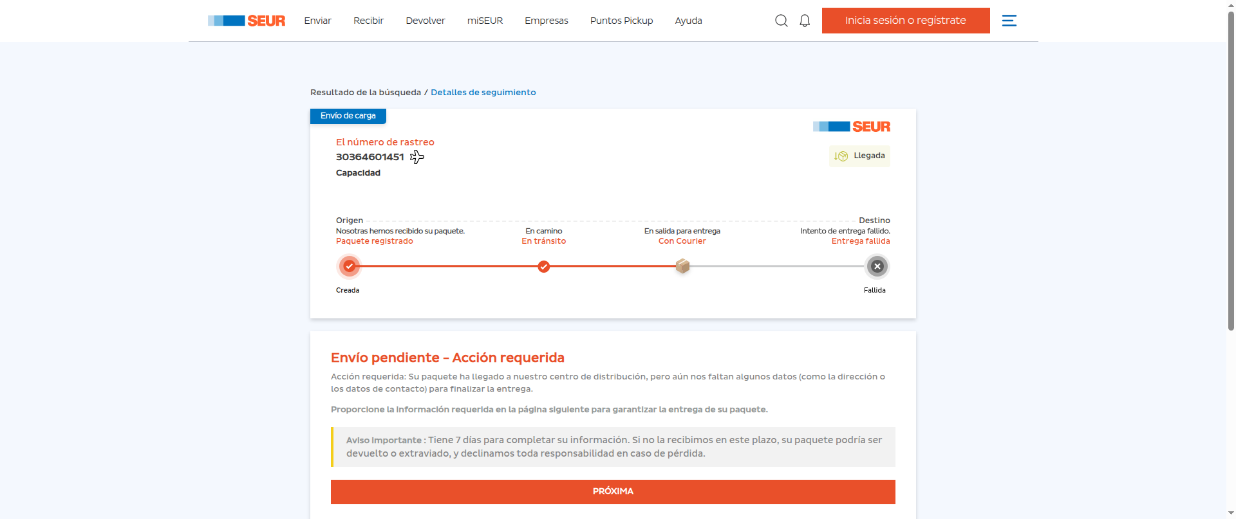Open the miSEUR menu
Image resolution: width=1236 pixels, height=519 pixels.
(x=485, y=21)
